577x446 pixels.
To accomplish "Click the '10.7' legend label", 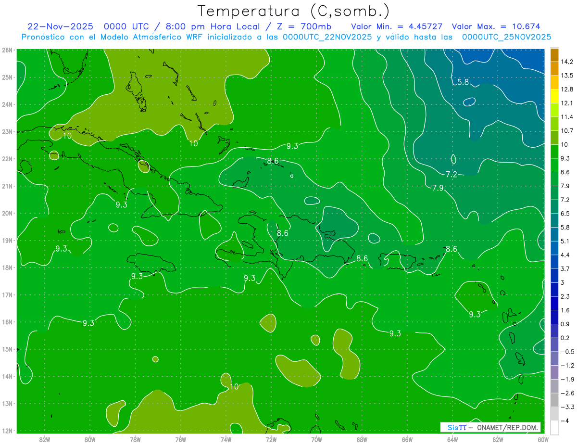I will (566, 131).
